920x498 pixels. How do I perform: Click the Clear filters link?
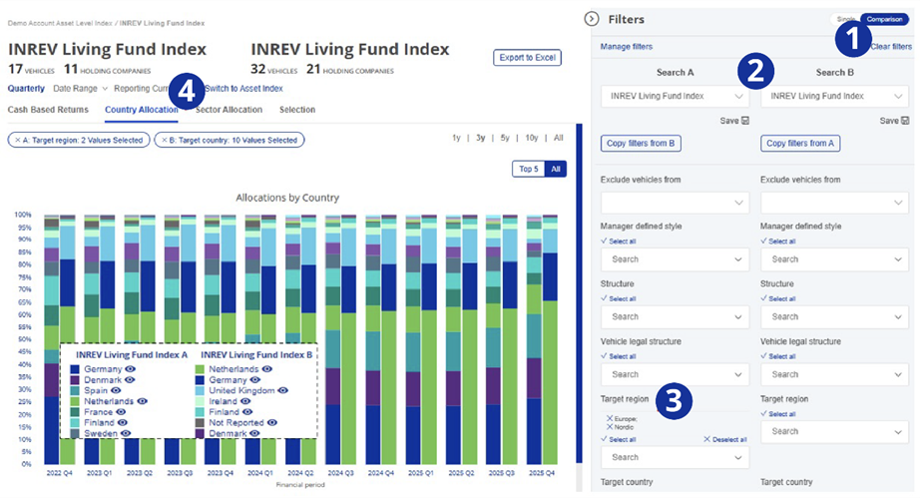(x=890, y=47)
